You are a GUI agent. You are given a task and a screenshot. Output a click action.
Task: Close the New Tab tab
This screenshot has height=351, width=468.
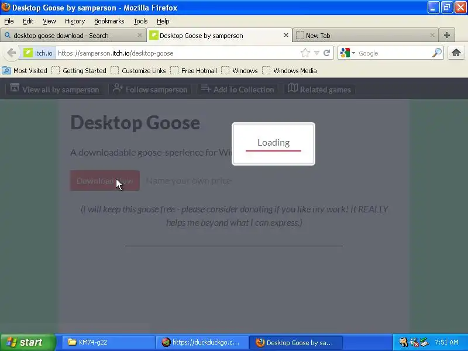click(432, 35)
